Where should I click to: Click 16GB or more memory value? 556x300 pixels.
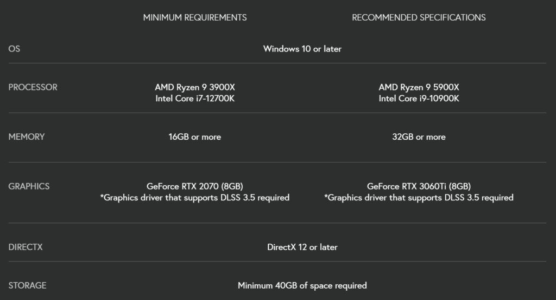[195, 136]
